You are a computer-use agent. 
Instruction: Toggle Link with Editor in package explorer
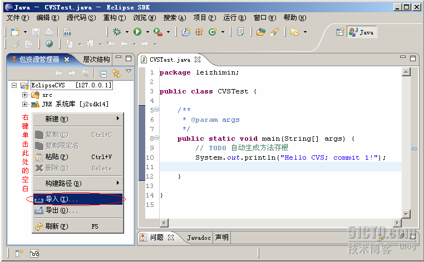(x=116, y=73)
